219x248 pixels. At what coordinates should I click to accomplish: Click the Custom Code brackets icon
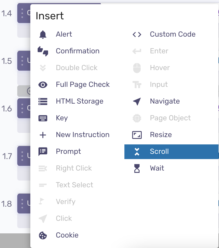[137, 35]
